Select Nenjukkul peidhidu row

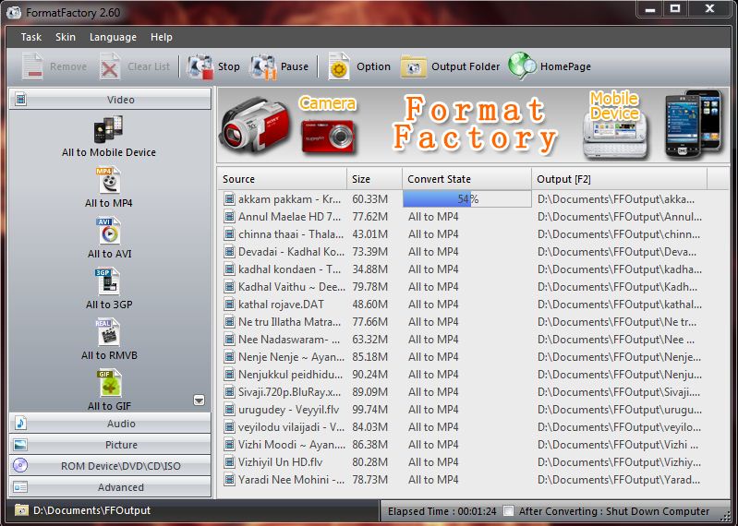pyautogui.click(x=473, y=375)
